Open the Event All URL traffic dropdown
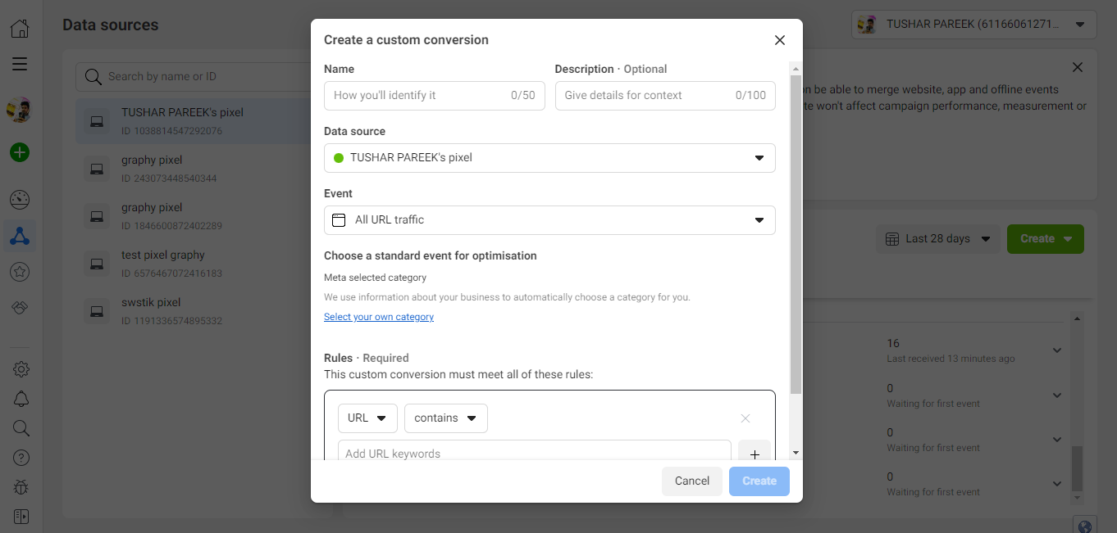Viewport: 1117px width, 533px height. point(549,220)
